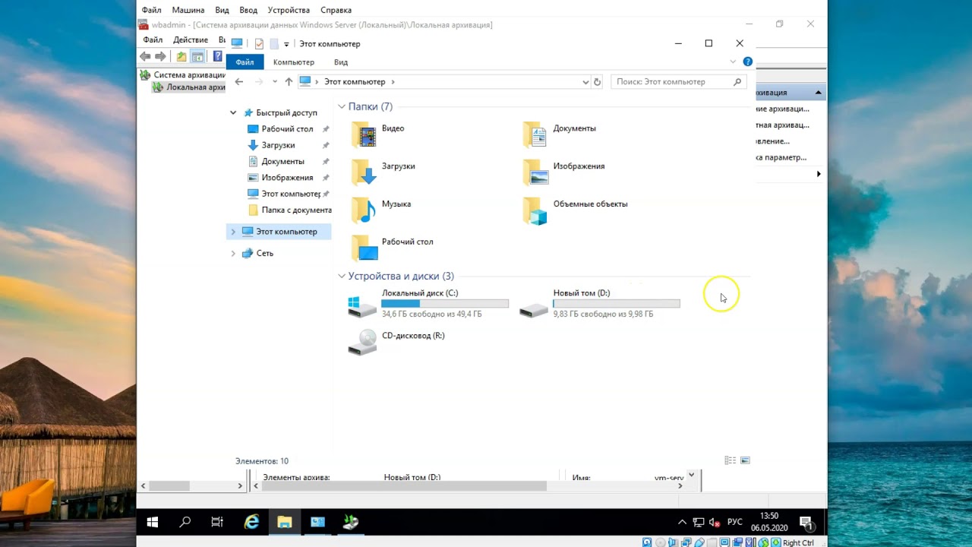Image resolution: width=972 pixels, height=547 pixels.
Task: Click the Этот компьютер address breadcrumb
Action: click(355, 81)
